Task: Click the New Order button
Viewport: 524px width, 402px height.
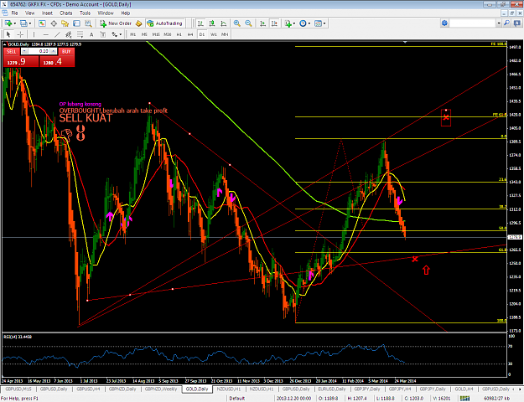Action: tap(116, 23)
